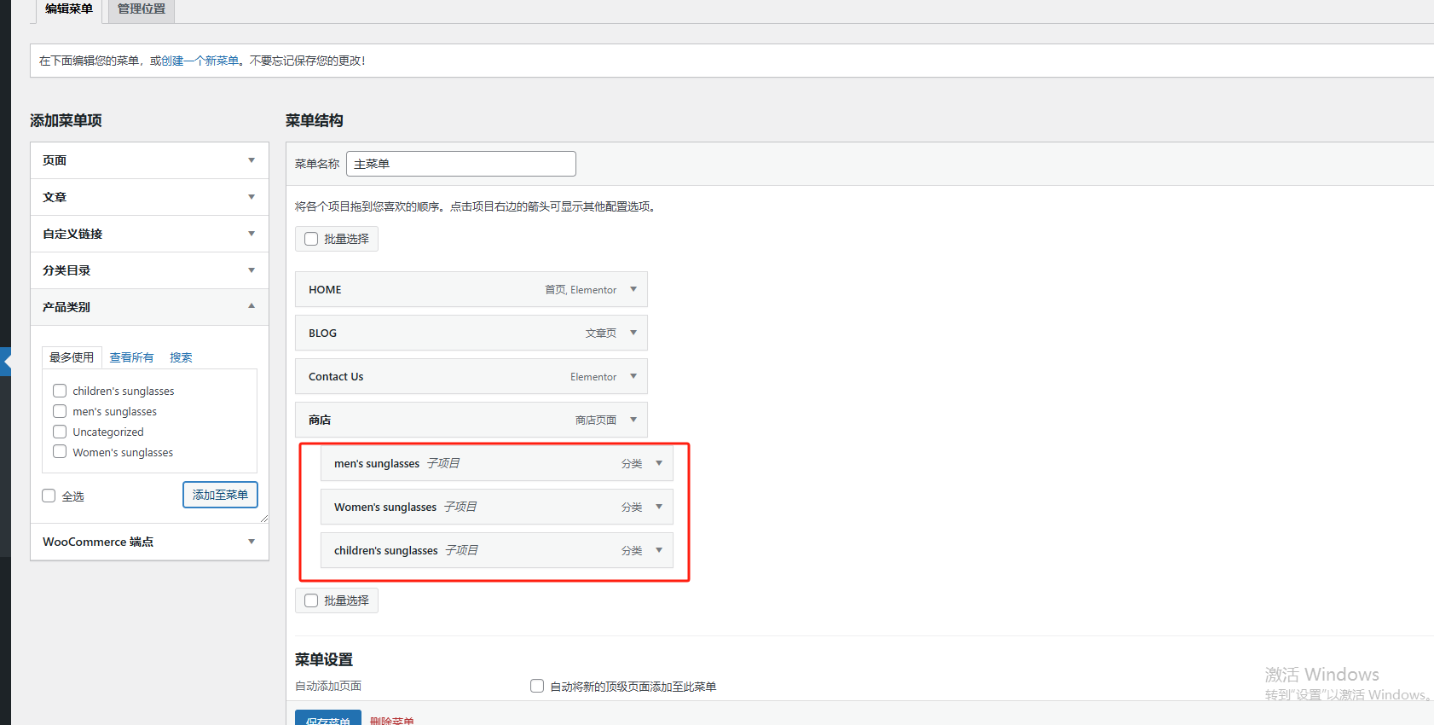Enable 全选 select-all checkbox
Image resolution: width=1434 pixels, height=725 pixels.
coord(49,496)
